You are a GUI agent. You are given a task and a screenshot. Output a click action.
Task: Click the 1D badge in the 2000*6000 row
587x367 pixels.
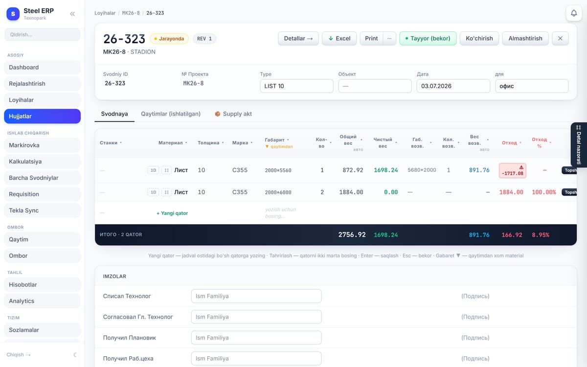pyautogui.click(x=153, y=192)
